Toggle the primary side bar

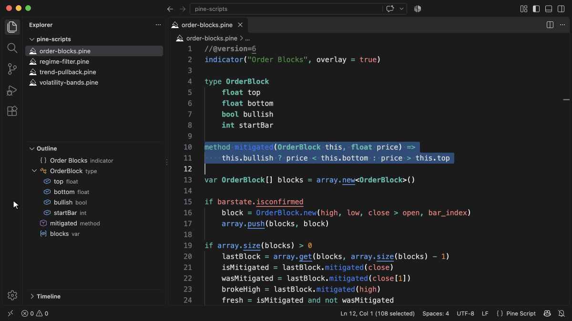click(536, 9)
